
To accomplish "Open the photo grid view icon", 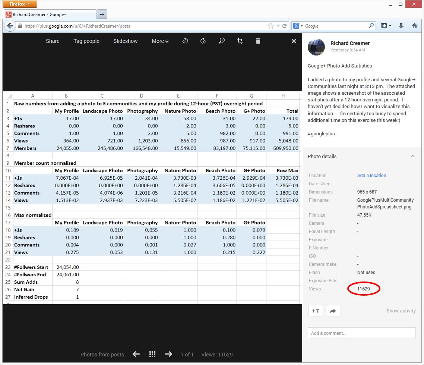I will (x=152, y=354).
